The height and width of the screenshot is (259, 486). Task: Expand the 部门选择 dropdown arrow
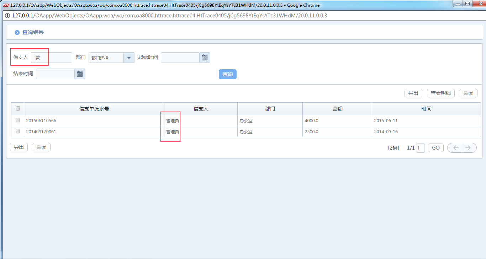click(x=129, y=58)
